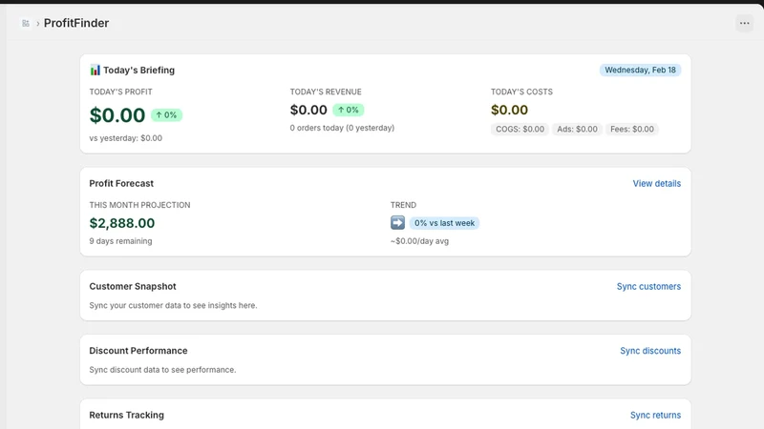
Task: Click the COGS: $0.00 cost tag
Action: point(520,129)
